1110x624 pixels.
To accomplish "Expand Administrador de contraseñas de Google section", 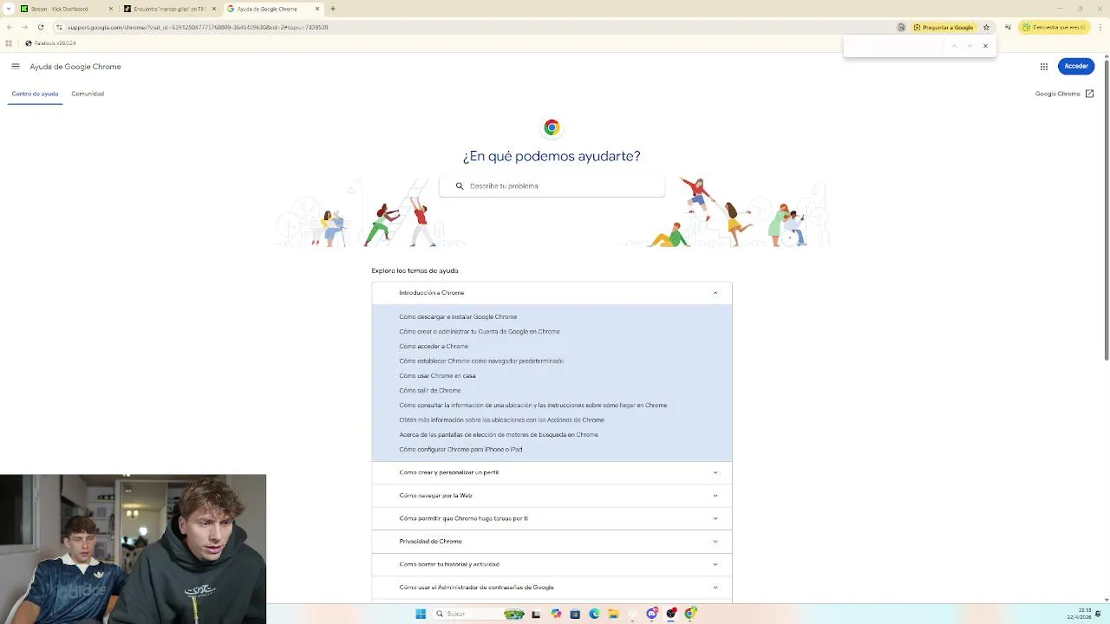I will [552, 588].
